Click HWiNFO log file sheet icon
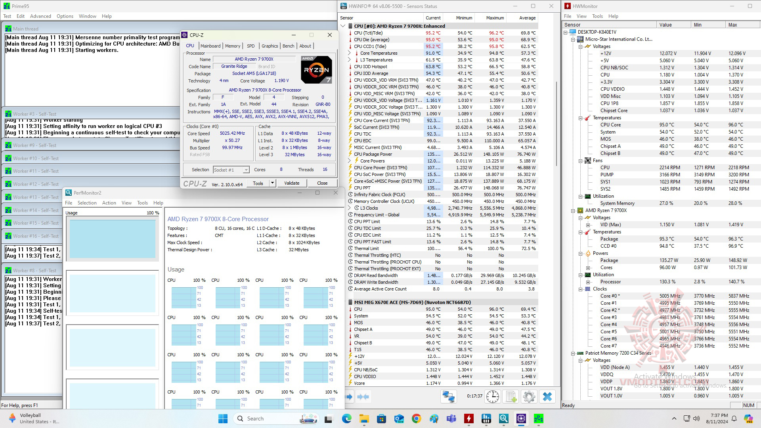The image size is (761, 428). click(511, 397)
